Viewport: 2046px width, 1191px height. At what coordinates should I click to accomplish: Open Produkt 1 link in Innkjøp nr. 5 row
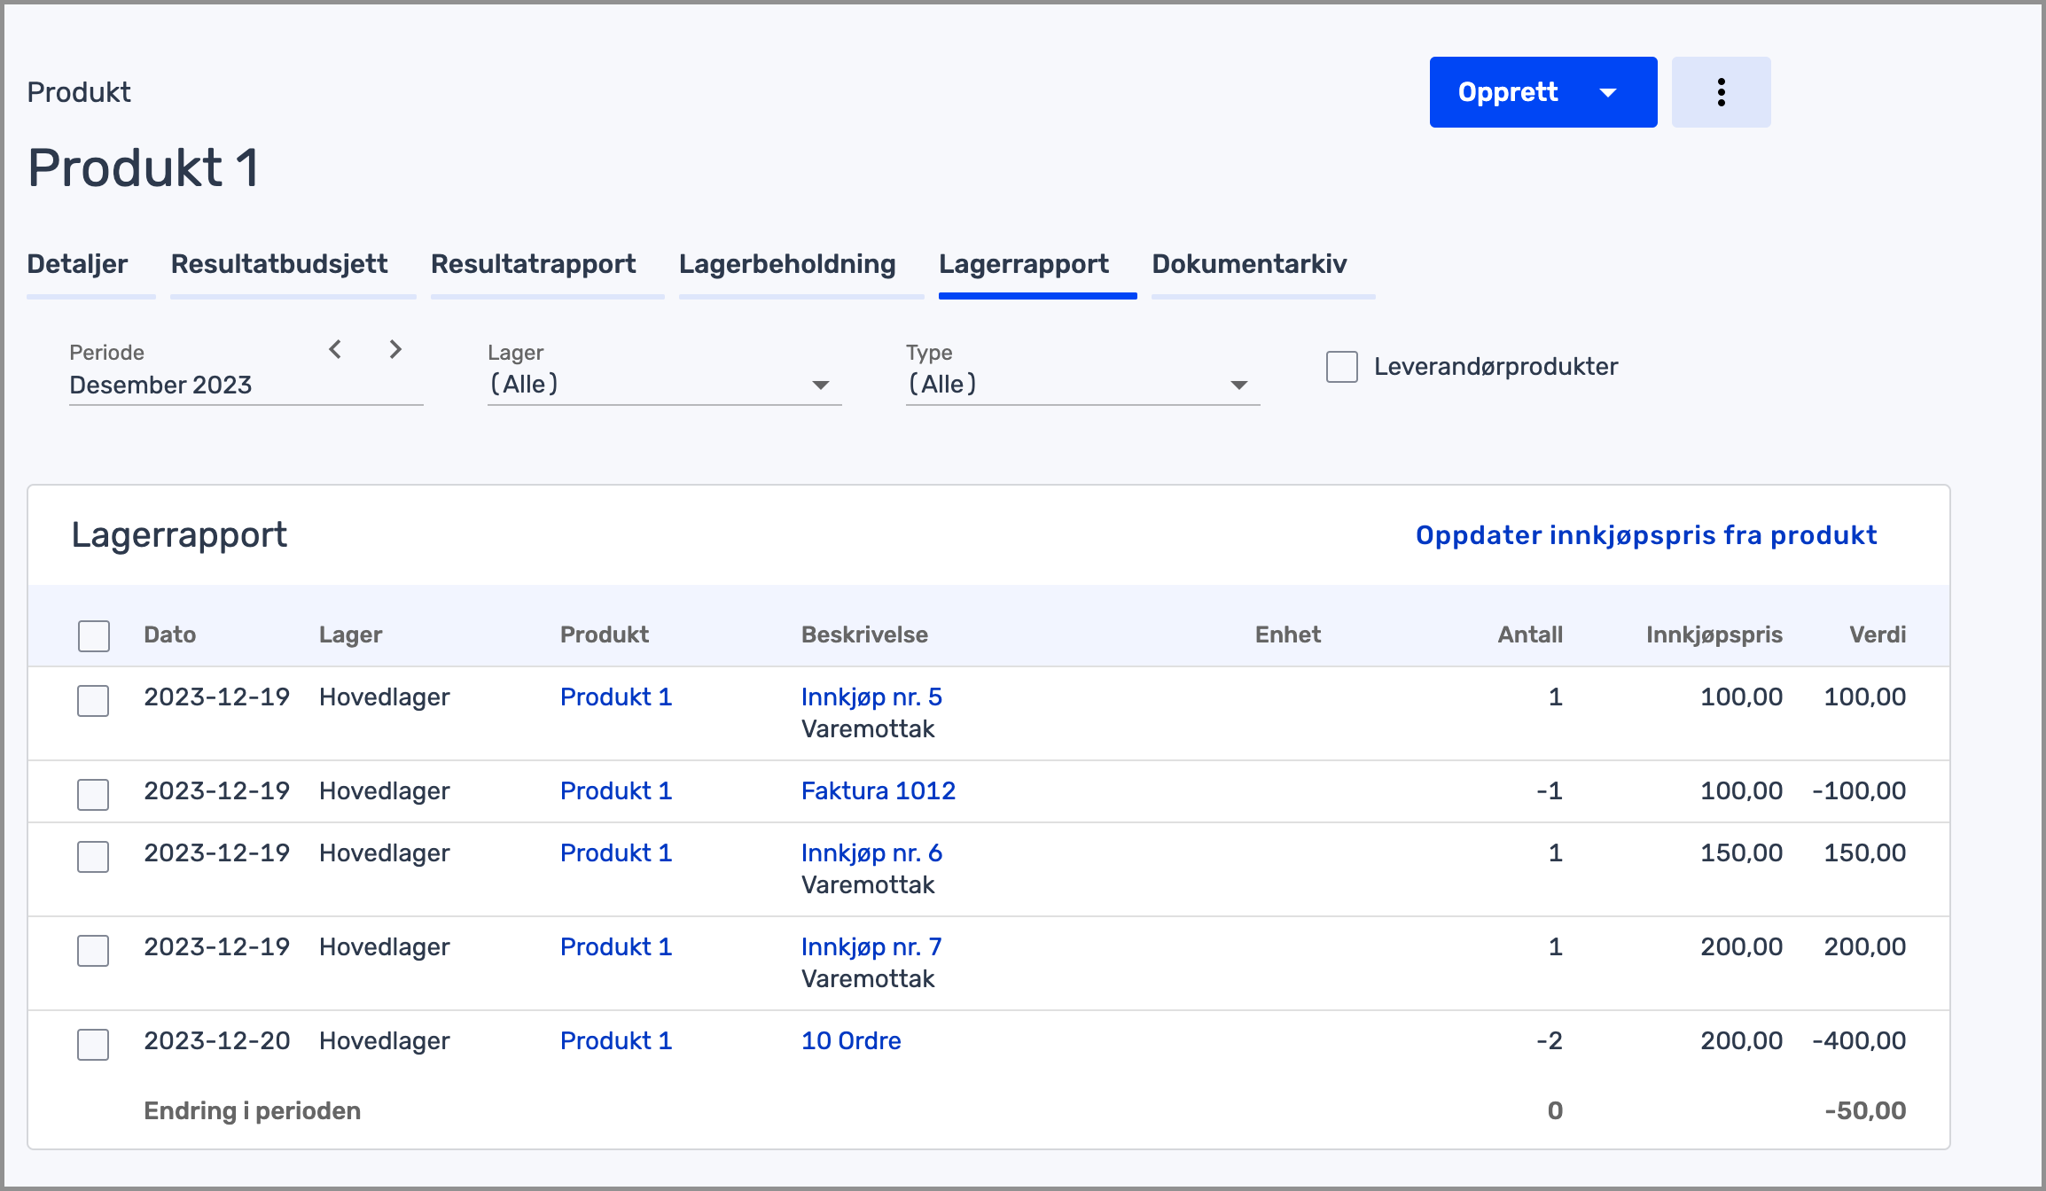click(616, 697)
